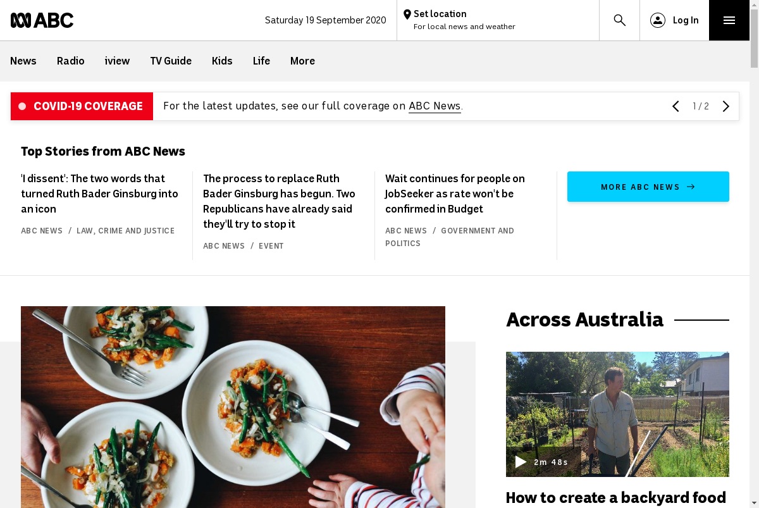Click the Set location link
The image size is (759, 508).
point(440,14)
